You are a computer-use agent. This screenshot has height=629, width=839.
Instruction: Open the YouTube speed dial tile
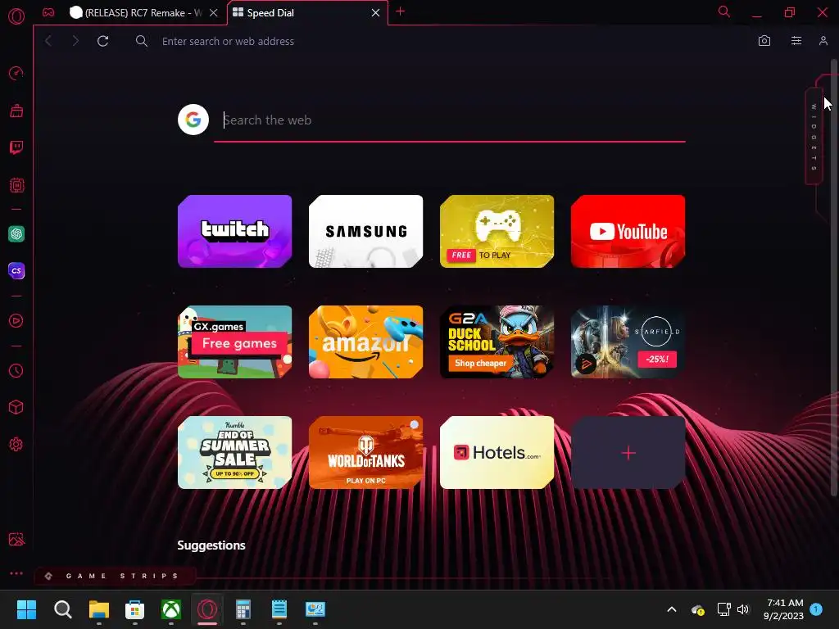coord(628,231)
